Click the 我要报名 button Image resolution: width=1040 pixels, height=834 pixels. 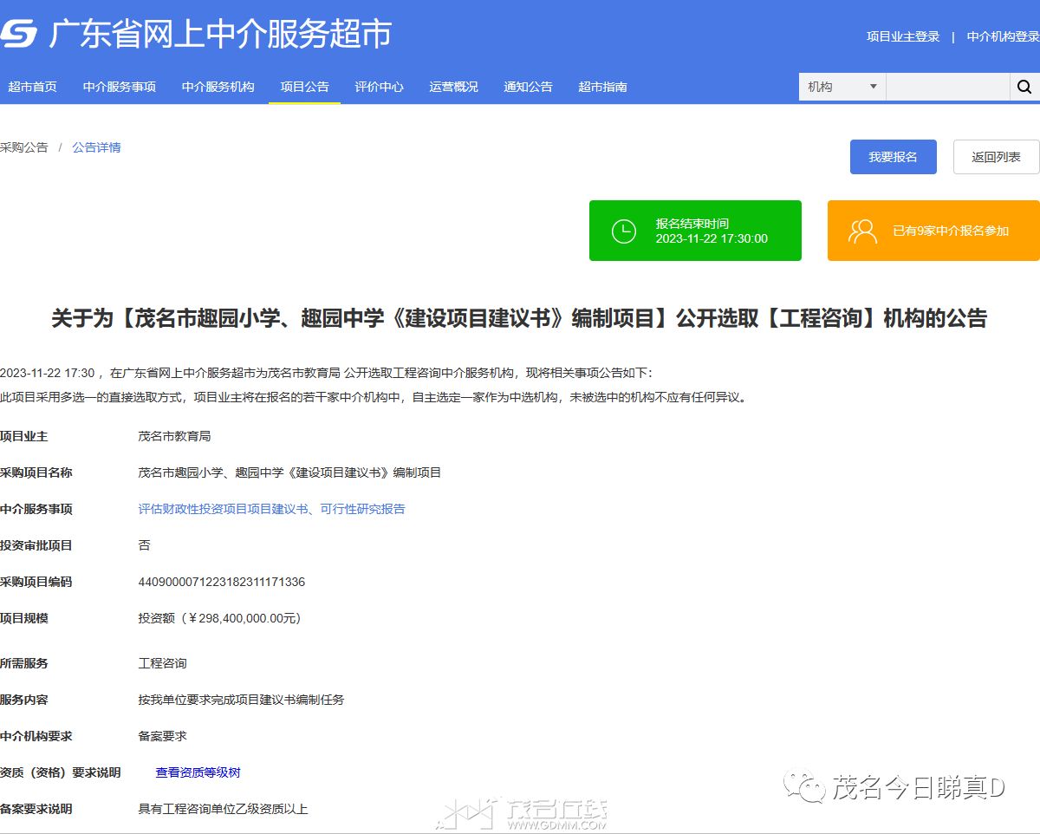pyautogui.click(x=894, y=157)
